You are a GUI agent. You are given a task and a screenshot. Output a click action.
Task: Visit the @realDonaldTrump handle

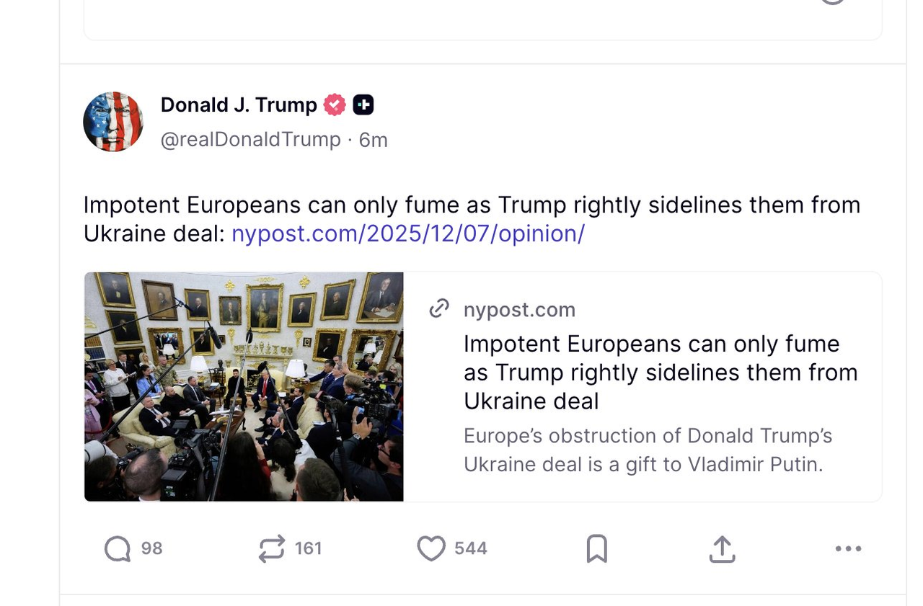coord(250,140)
